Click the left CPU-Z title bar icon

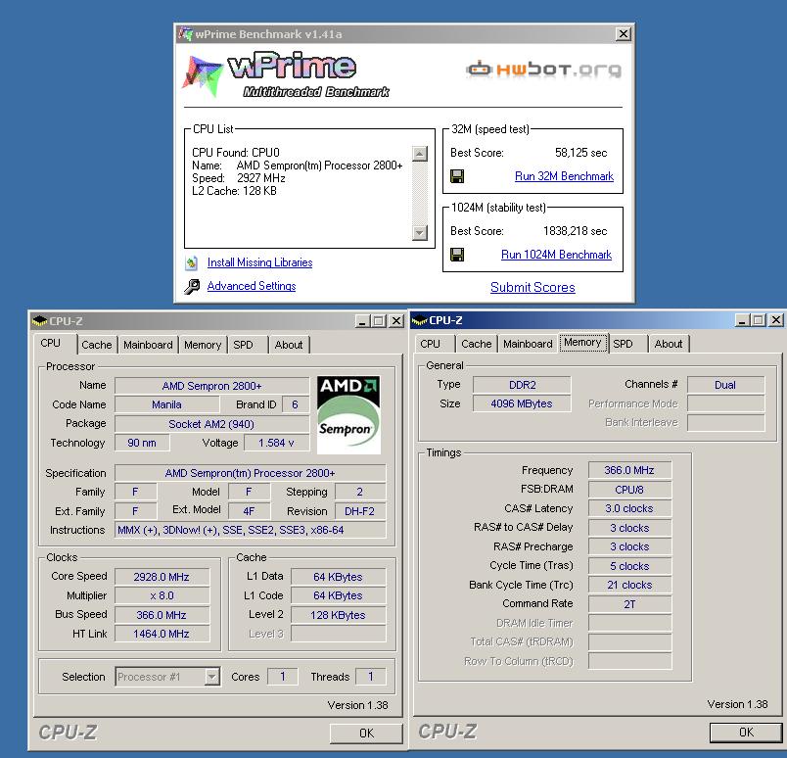[39, 321]
